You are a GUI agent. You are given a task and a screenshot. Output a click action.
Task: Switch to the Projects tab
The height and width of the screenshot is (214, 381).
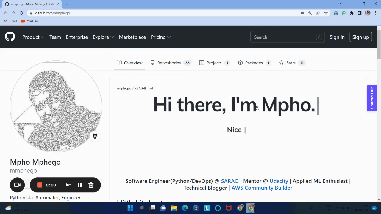click(215, 63)
